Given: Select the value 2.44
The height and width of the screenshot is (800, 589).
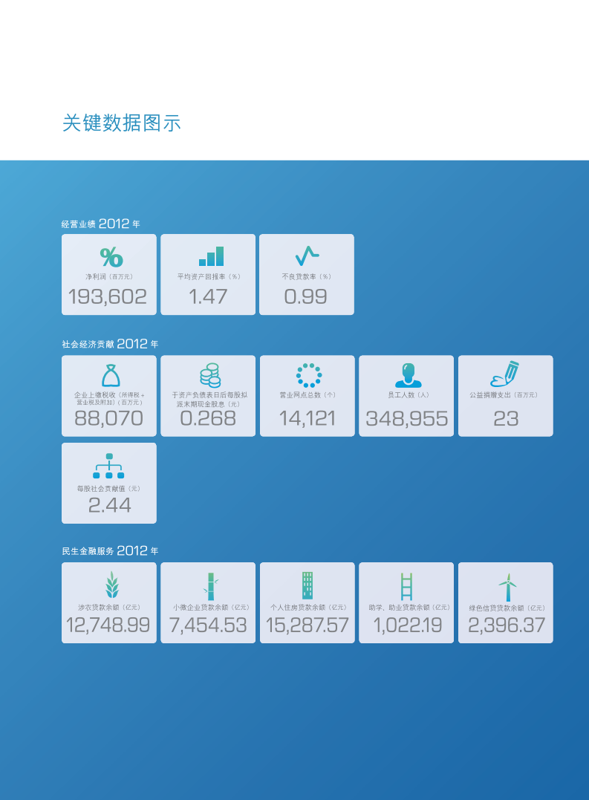Looking at the screenshot, I should (109, 506).
